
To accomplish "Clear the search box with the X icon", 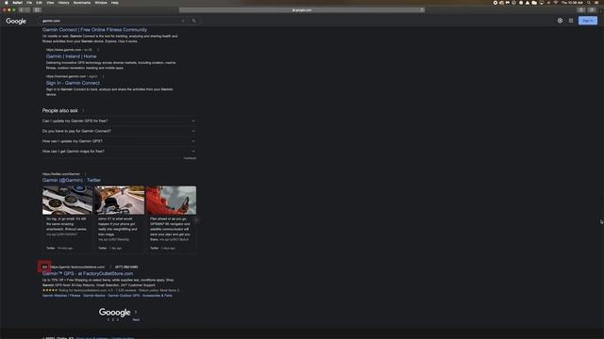I will tap(183, 21).
